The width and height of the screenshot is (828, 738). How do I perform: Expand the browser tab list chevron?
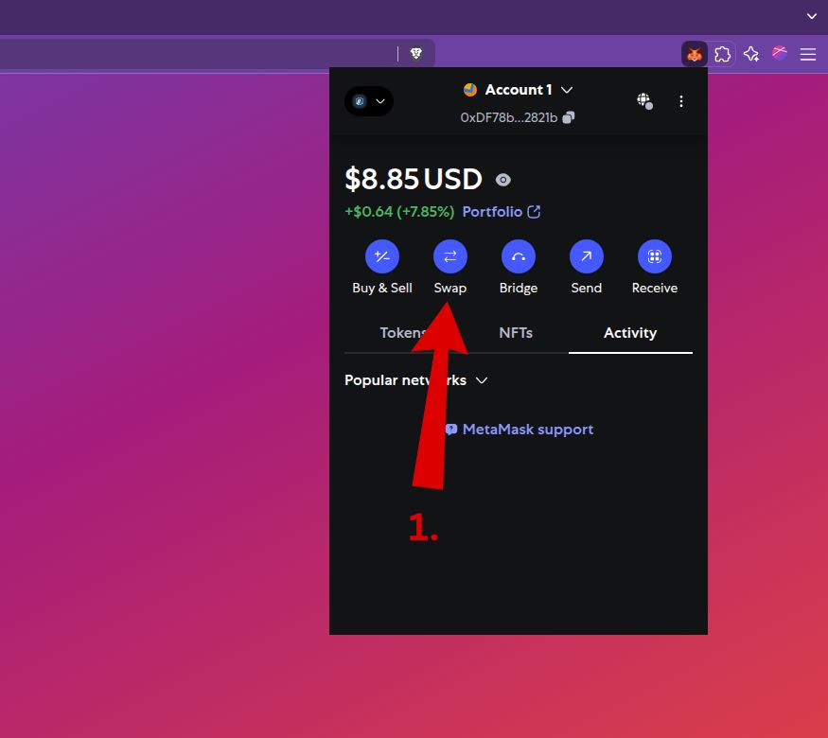click(x=812, y=16)
